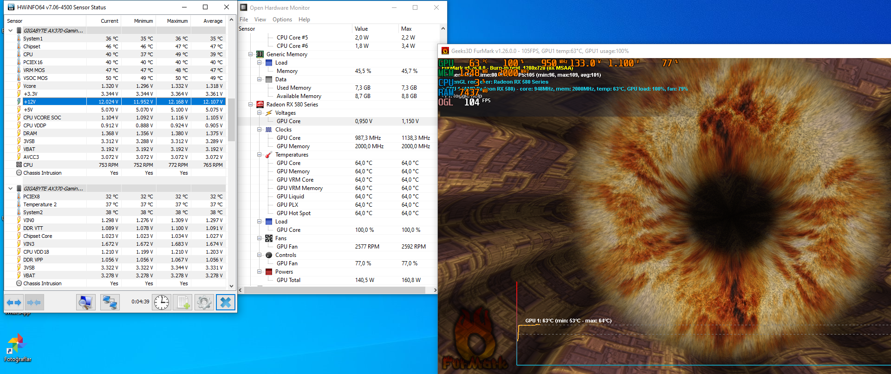The image size is (891, 374).
Task: Open the View menu
Action: point(260,20)
